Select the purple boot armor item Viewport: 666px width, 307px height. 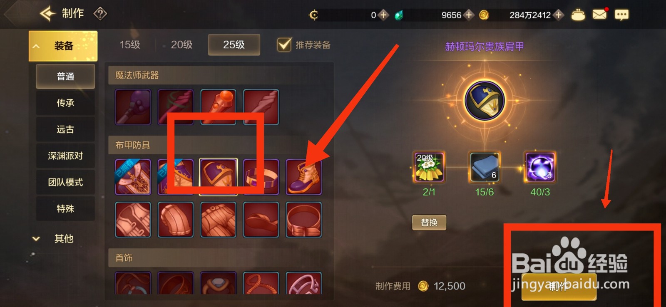pyautogui.click(x=304, y=177)
